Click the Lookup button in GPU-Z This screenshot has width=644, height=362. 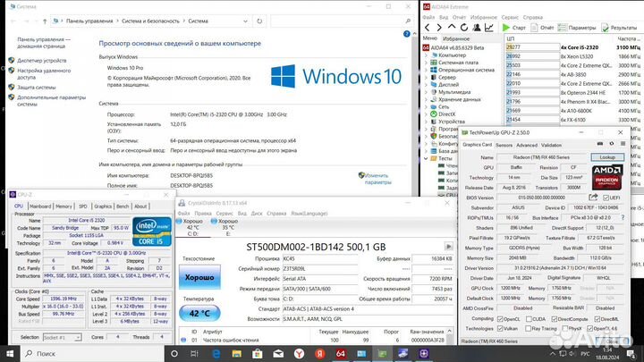(607, 157)
